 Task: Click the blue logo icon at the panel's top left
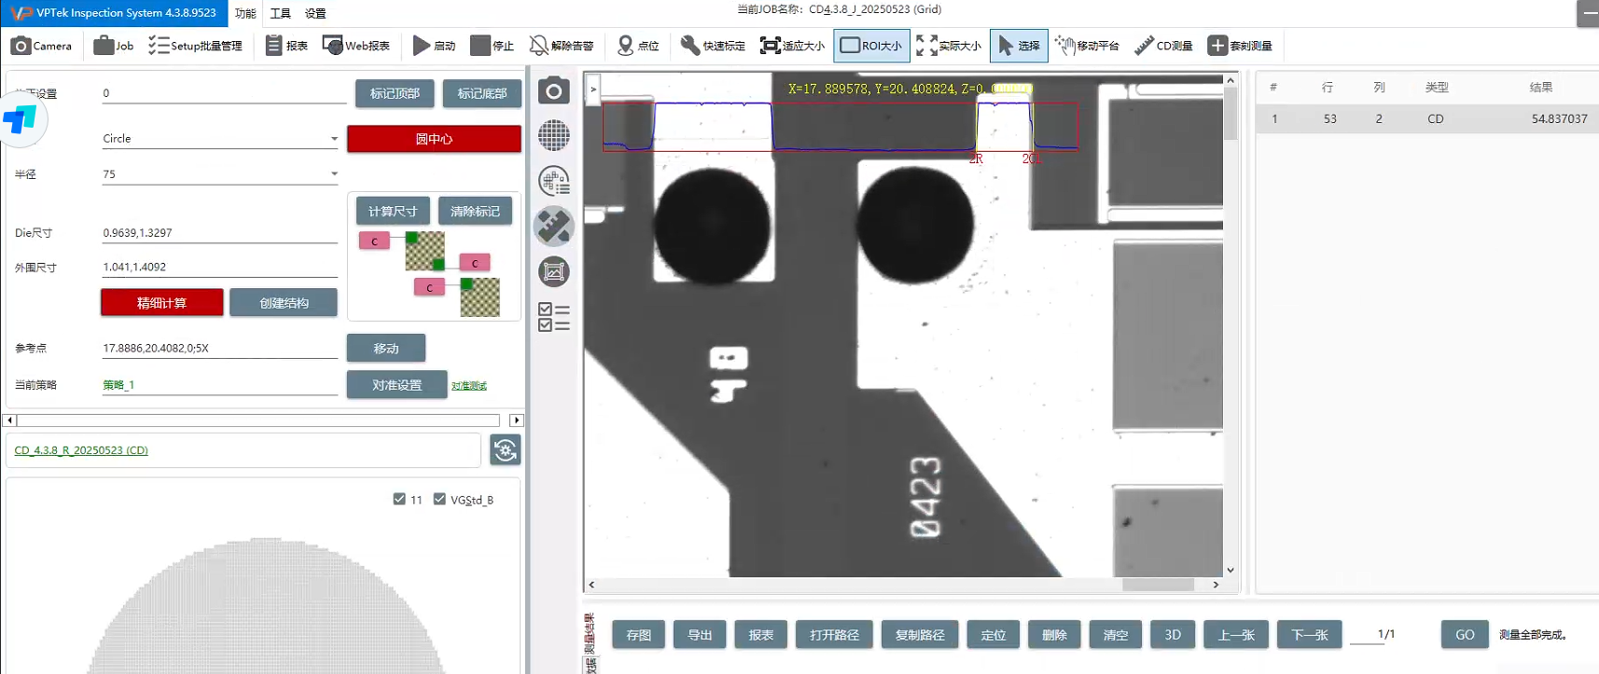click(21, 120)
